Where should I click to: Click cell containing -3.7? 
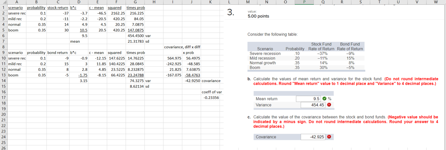[x=79, y=13]
